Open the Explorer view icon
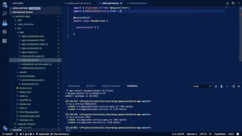Screen dimensions: 242x136 point(5,5)
